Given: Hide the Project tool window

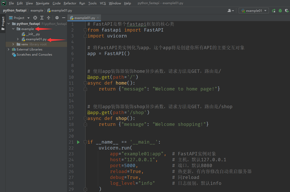Looking at the screenshot, I should click(x=64, y=18).
